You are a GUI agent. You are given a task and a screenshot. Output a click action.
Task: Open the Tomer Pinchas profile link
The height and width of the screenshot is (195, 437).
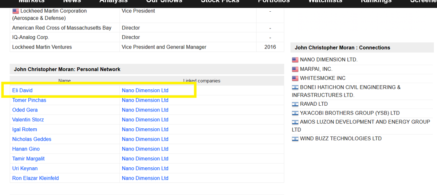29,100
